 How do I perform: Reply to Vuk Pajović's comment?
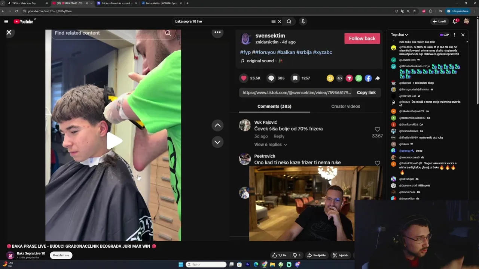(x=279, y=136)
